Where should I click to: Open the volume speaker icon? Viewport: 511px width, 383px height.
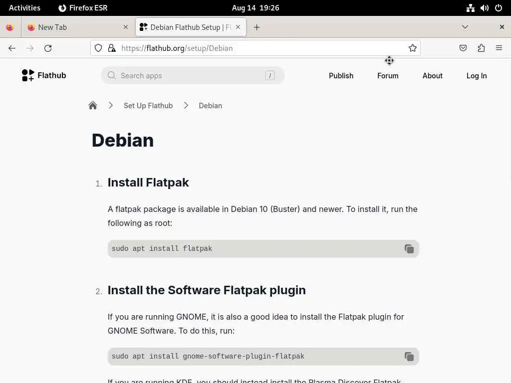484,8
